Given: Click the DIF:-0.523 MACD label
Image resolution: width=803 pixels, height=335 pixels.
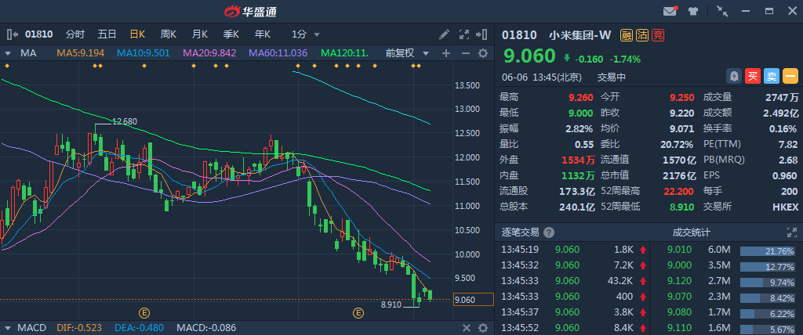Looking at the screenshot, I should [x=79, y=328].
